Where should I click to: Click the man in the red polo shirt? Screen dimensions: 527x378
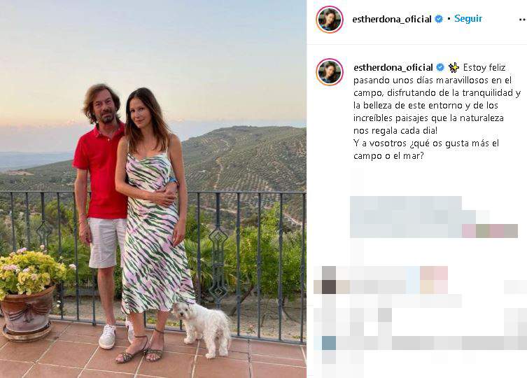(x=101, y=209)
